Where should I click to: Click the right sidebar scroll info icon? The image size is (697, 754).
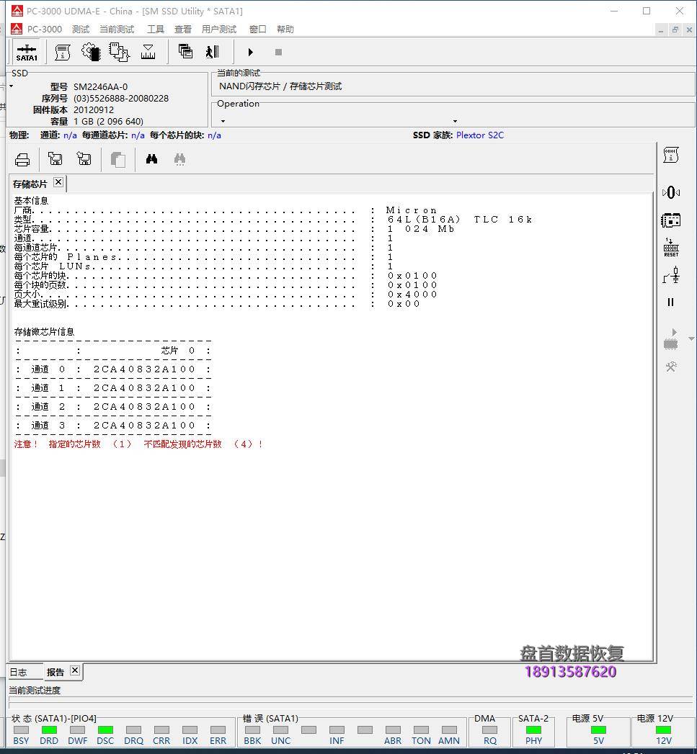click(670, 155)
